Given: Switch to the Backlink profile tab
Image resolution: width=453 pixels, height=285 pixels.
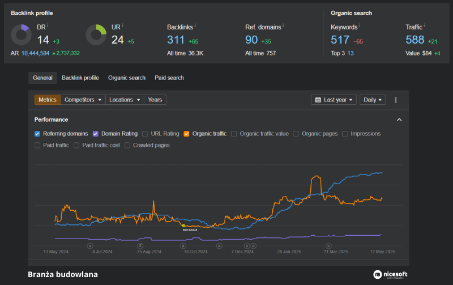Looking at the screenshot, I should [80, 78].
